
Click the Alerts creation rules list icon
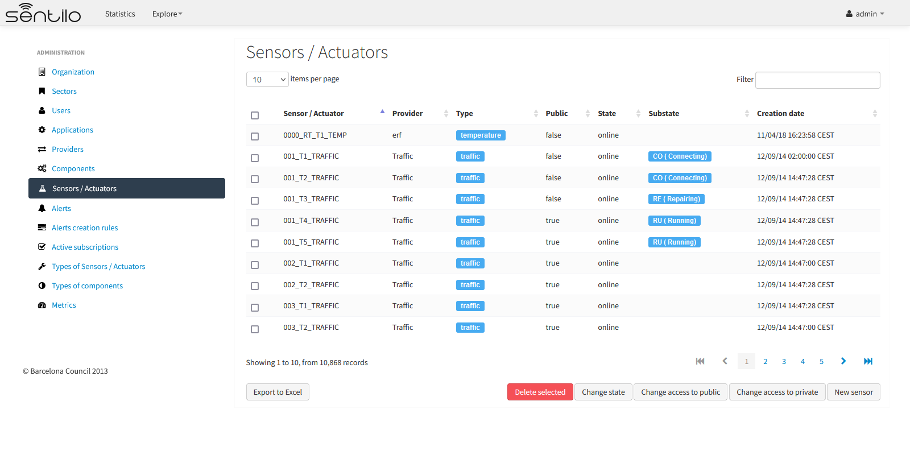pos(42,227)
